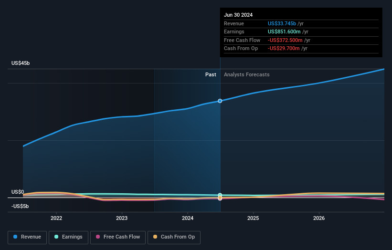Click the Jun 30 2024 tooltip date

point(238,15)
